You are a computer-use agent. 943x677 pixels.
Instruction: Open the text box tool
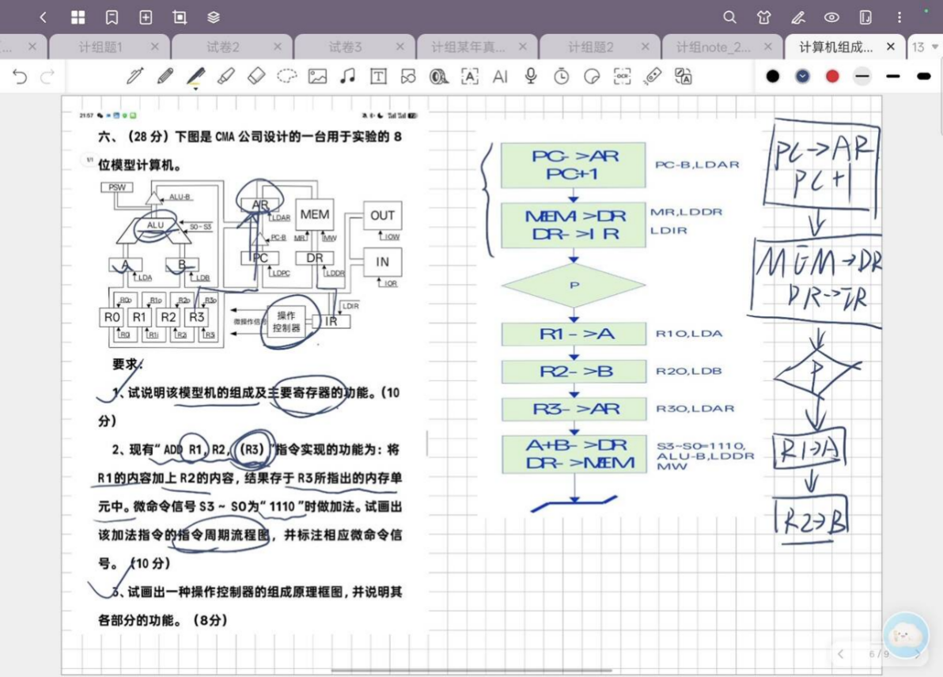(378, 76)
